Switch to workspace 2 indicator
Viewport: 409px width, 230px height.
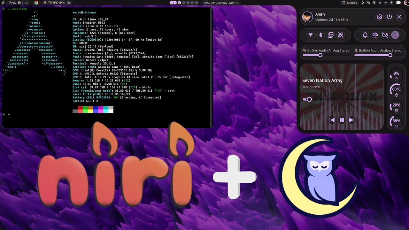pyautogui.click(x=180, y=3)
